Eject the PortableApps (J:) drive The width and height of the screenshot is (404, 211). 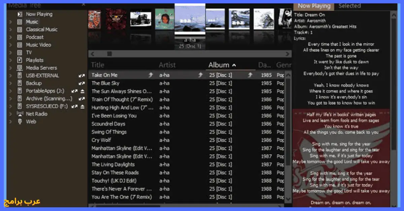pos(82,91)
